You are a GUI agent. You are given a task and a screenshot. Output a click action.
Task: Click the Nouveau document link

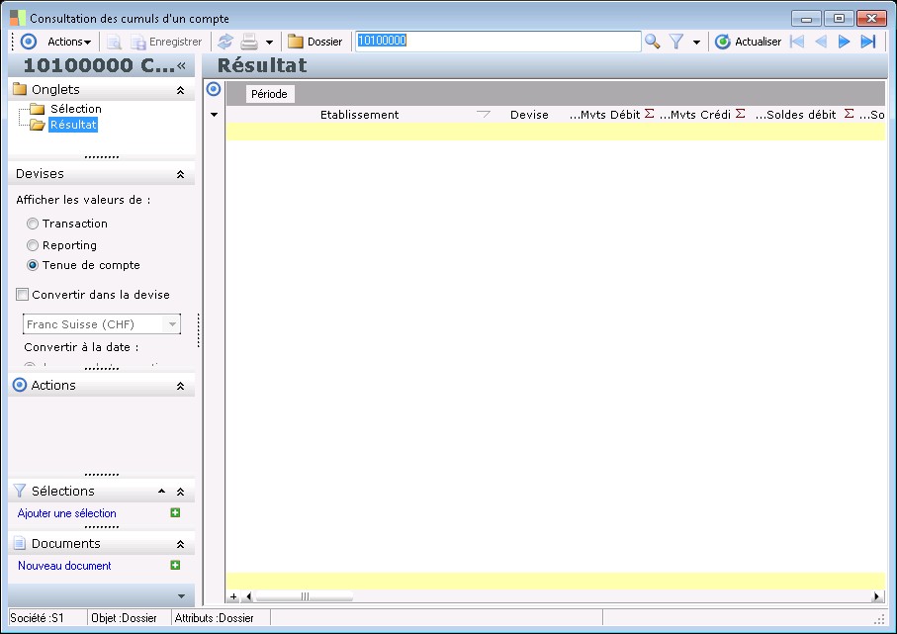pyautogui.click(x=64, y=566)
